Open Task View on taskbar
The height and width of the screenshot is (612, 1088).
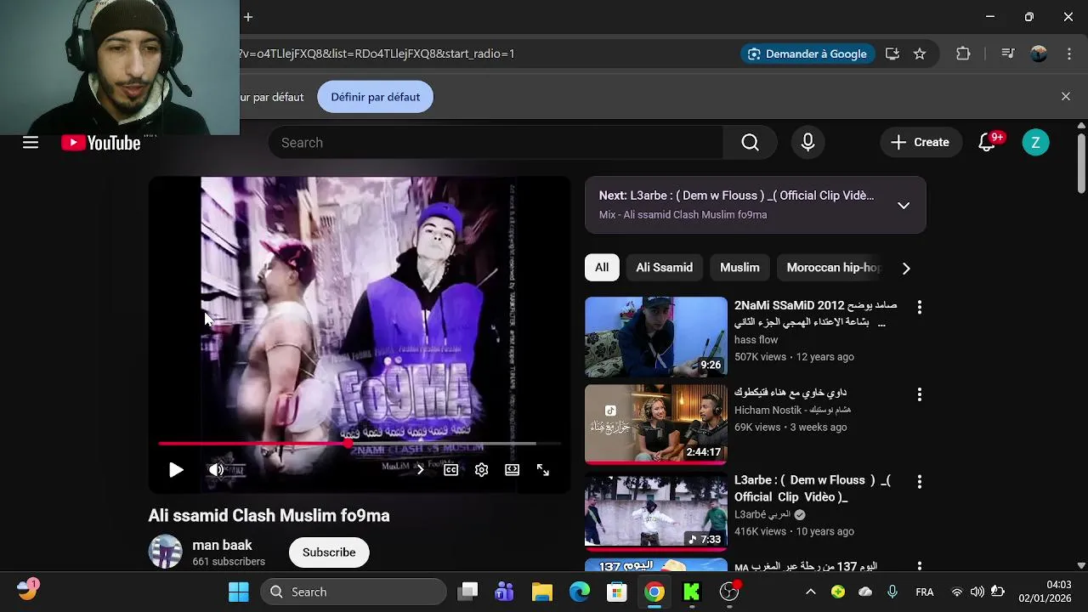467,592
